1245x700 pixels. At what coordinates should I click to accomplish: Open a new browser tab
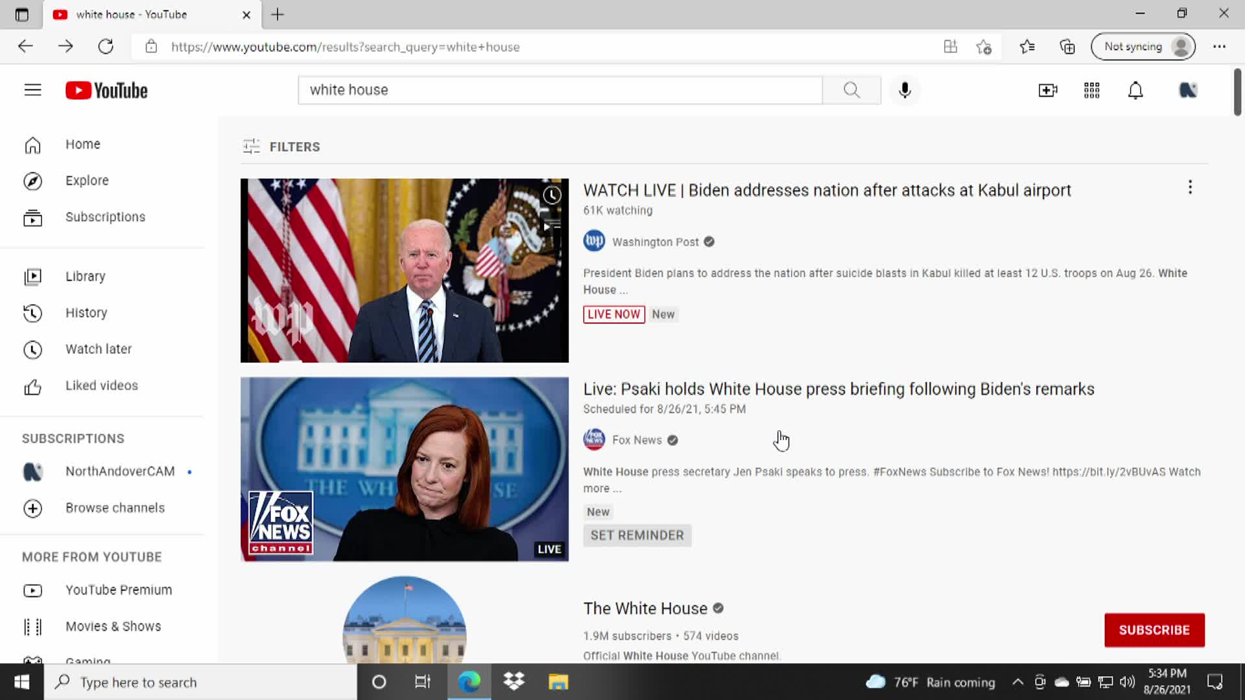pyautogui.click(x=278, y=14)
